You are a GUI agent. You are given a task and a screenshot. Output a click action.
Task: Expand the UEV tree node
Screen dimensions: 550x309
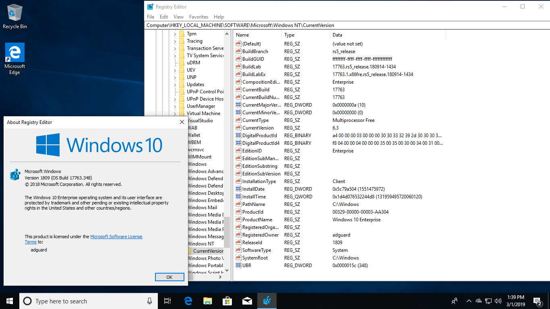coord(175,70)
